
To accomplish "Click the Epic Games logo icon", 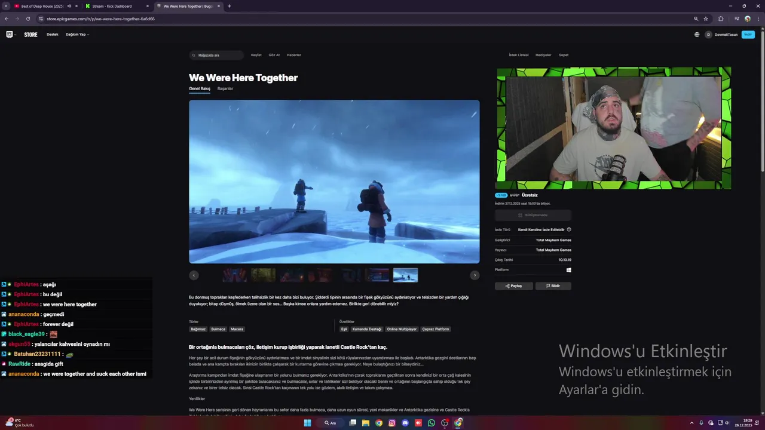I will point(9,35).
